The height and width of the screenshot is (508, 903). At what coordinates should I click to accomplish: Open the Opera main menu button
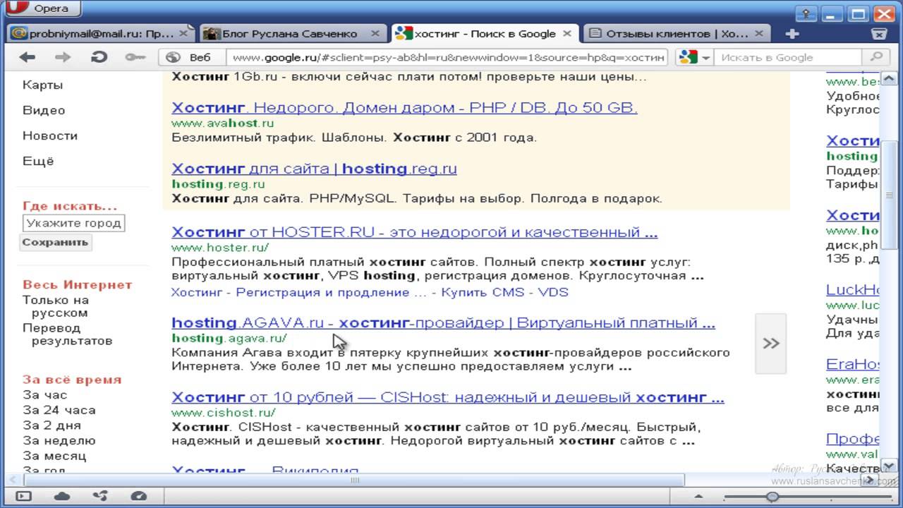click(x=42, y=8)
